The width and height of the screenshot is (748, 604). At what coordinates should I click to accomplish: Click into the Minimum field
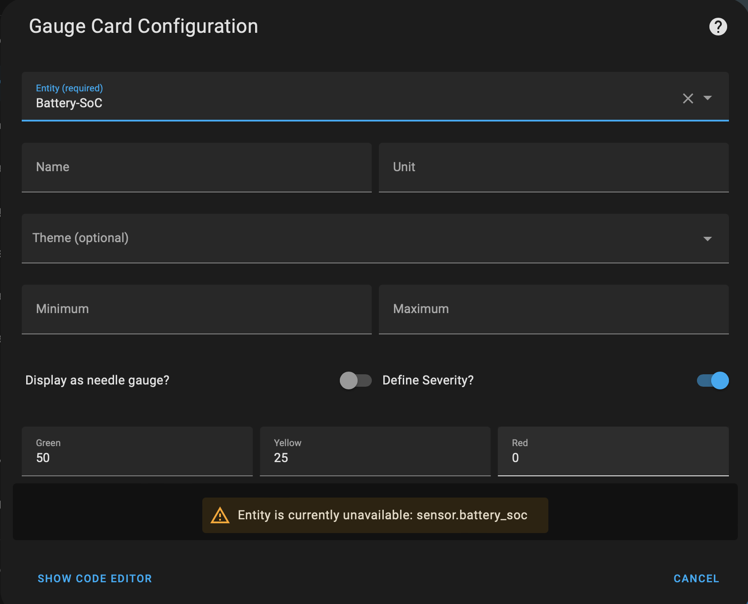tap(197, 309)
